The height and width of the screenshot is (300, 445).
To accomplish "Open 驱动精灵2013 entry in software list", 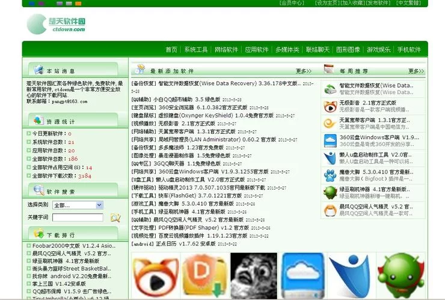I will [x=212, y=188].
